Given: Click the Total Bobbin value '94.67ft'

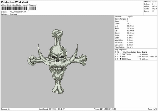Looking at the screenshot, I should 130,47.
